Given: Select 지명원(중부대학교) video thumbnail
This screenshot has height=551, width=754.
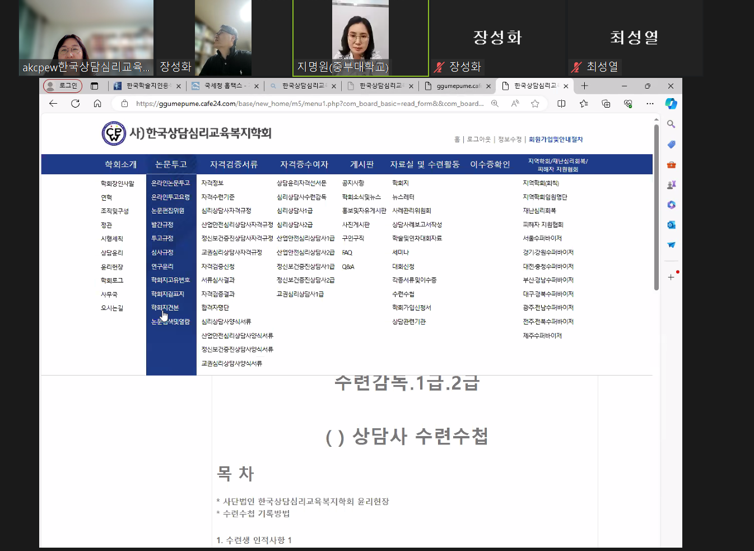Looking at the screenshot, I should [360, 38].
